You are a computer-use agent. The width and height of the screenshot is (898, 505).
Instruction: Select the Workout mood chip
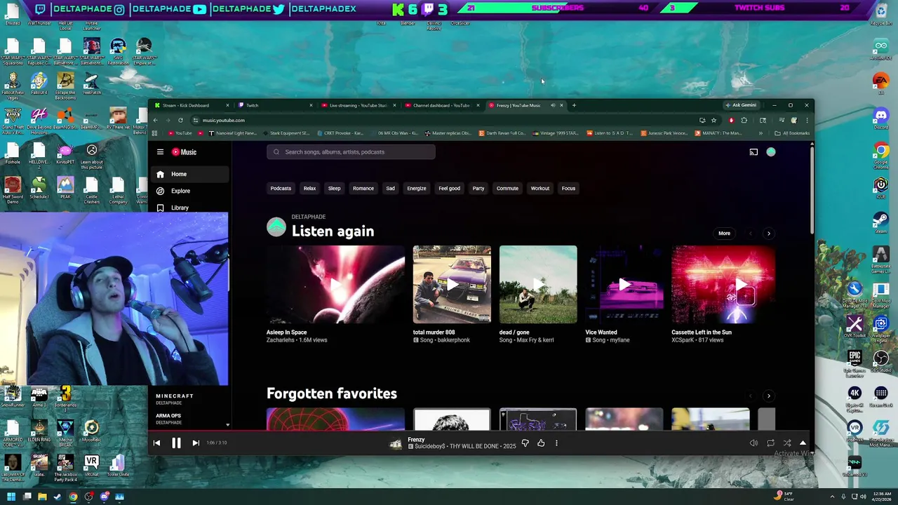point(540,188)
